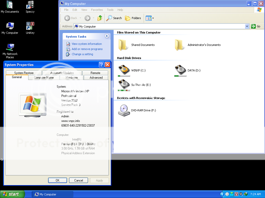Open the Forward history dropdown arrow
The width and height of the screenshot is (265, 198).
93,18
